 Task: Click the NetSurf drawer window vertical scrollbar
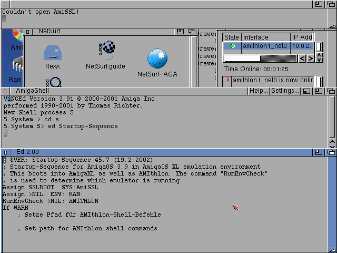click(193, 61)
